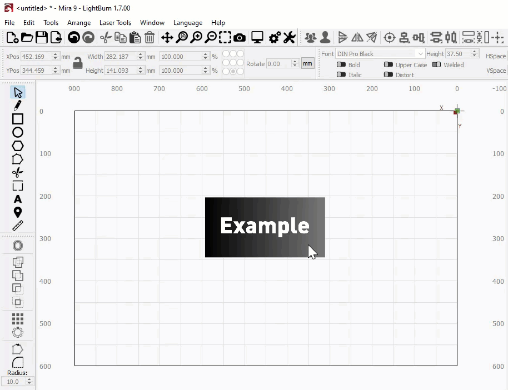508x390 pixels.
Task: Open the Font dropdown list
Action: [x=420, y=54]
